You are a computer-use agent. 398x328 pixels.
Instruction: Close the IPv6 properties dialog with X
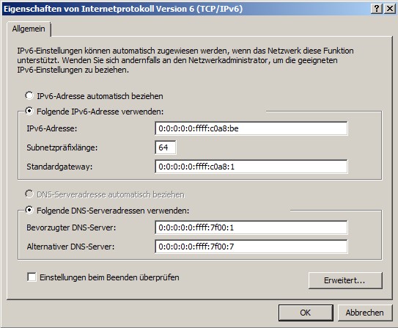[x=389, y=9]
